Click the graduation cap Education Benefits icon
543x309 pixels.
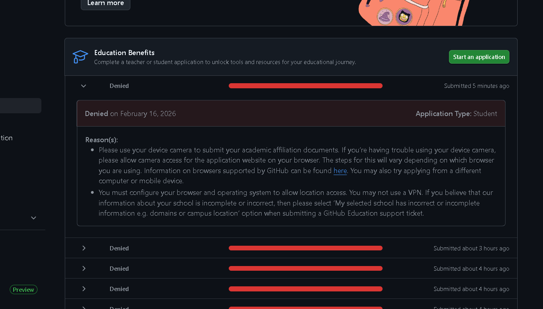coord(80,57)
